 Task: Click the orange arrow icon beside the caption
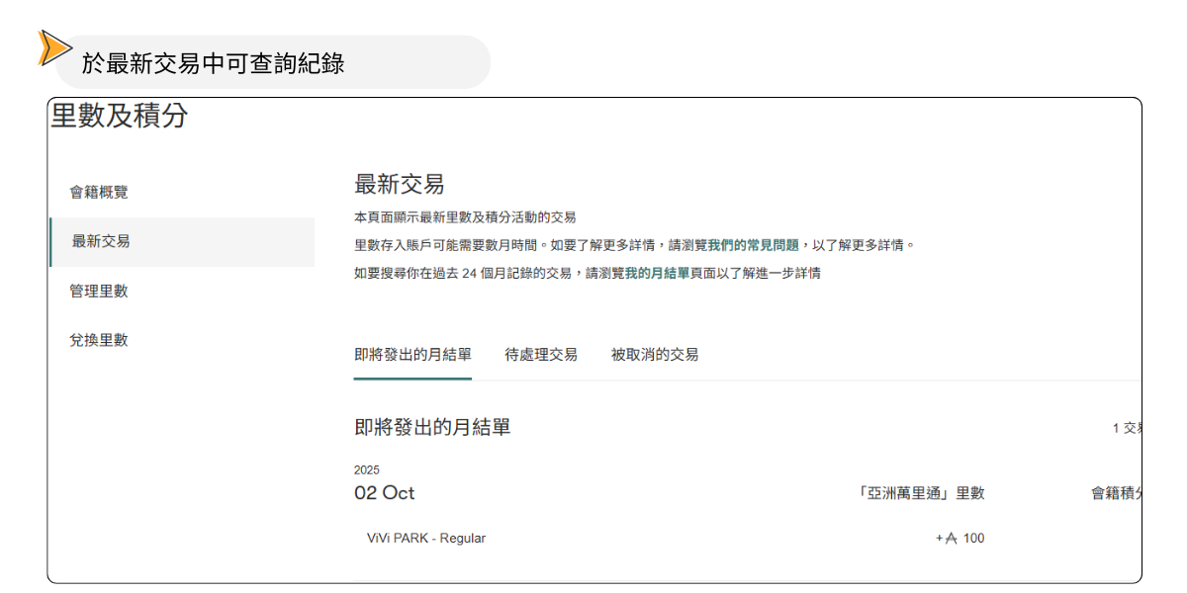click(54, 47)
